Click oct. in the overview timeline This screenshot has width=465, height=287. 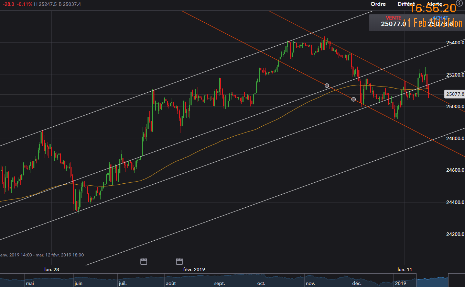tap(261, 283)
